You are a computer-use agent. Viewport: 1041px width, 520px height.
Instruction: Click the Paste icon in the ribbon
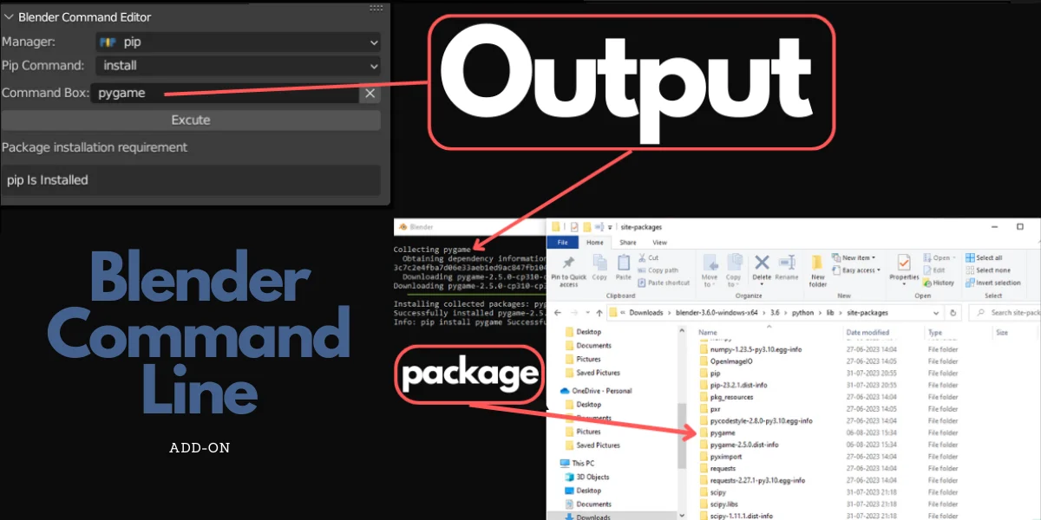(623, 263)
